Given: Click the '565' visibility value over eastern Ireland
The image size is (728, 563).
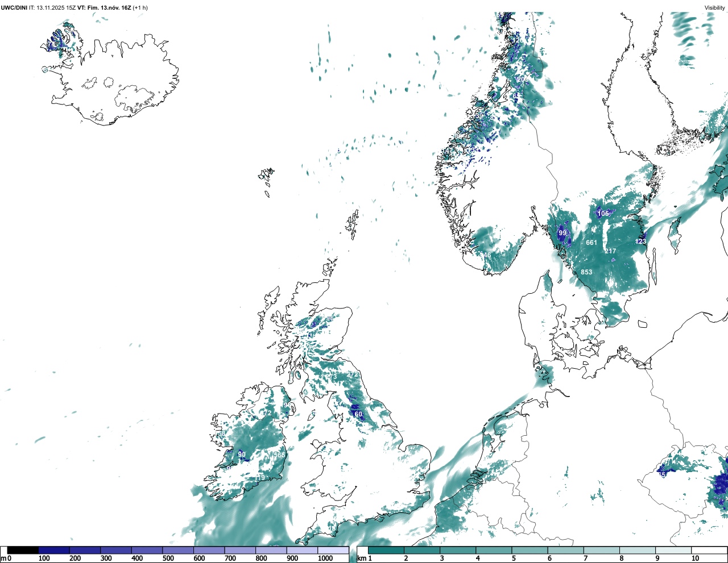Looking at the screenshot, I should [x=279, y=455].
